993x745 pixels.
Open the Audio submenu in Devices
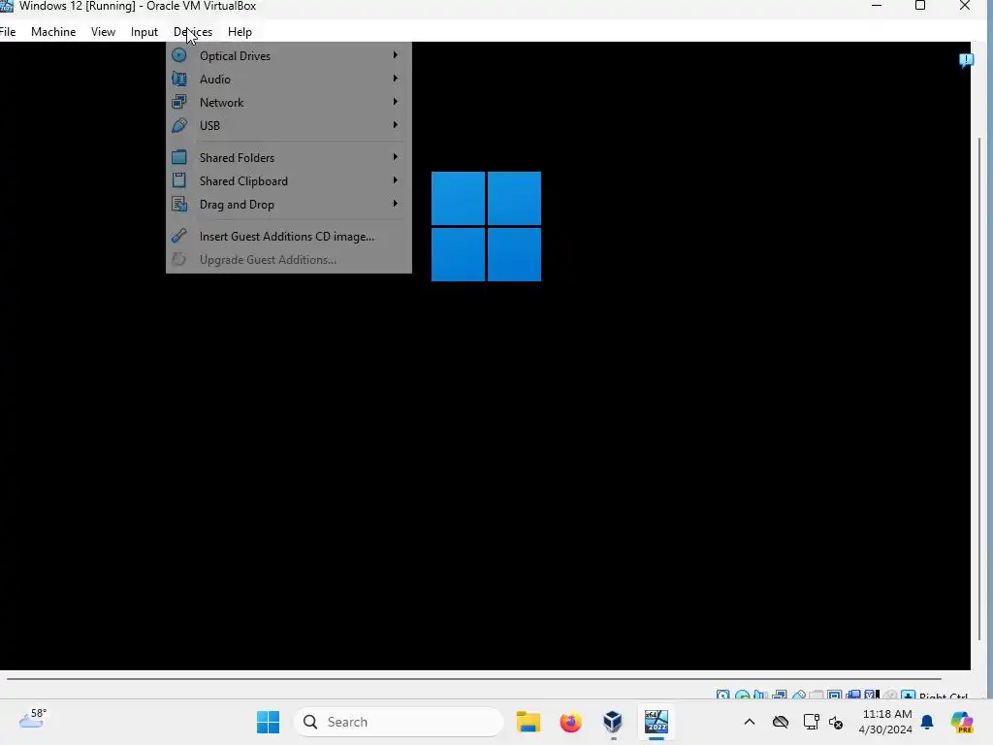click(x=288, y=80)
